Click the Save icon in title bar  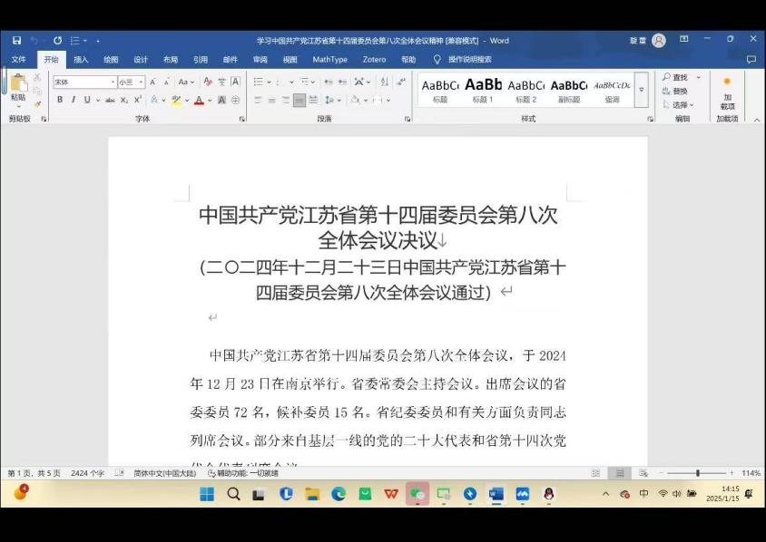tap(17, 41)
